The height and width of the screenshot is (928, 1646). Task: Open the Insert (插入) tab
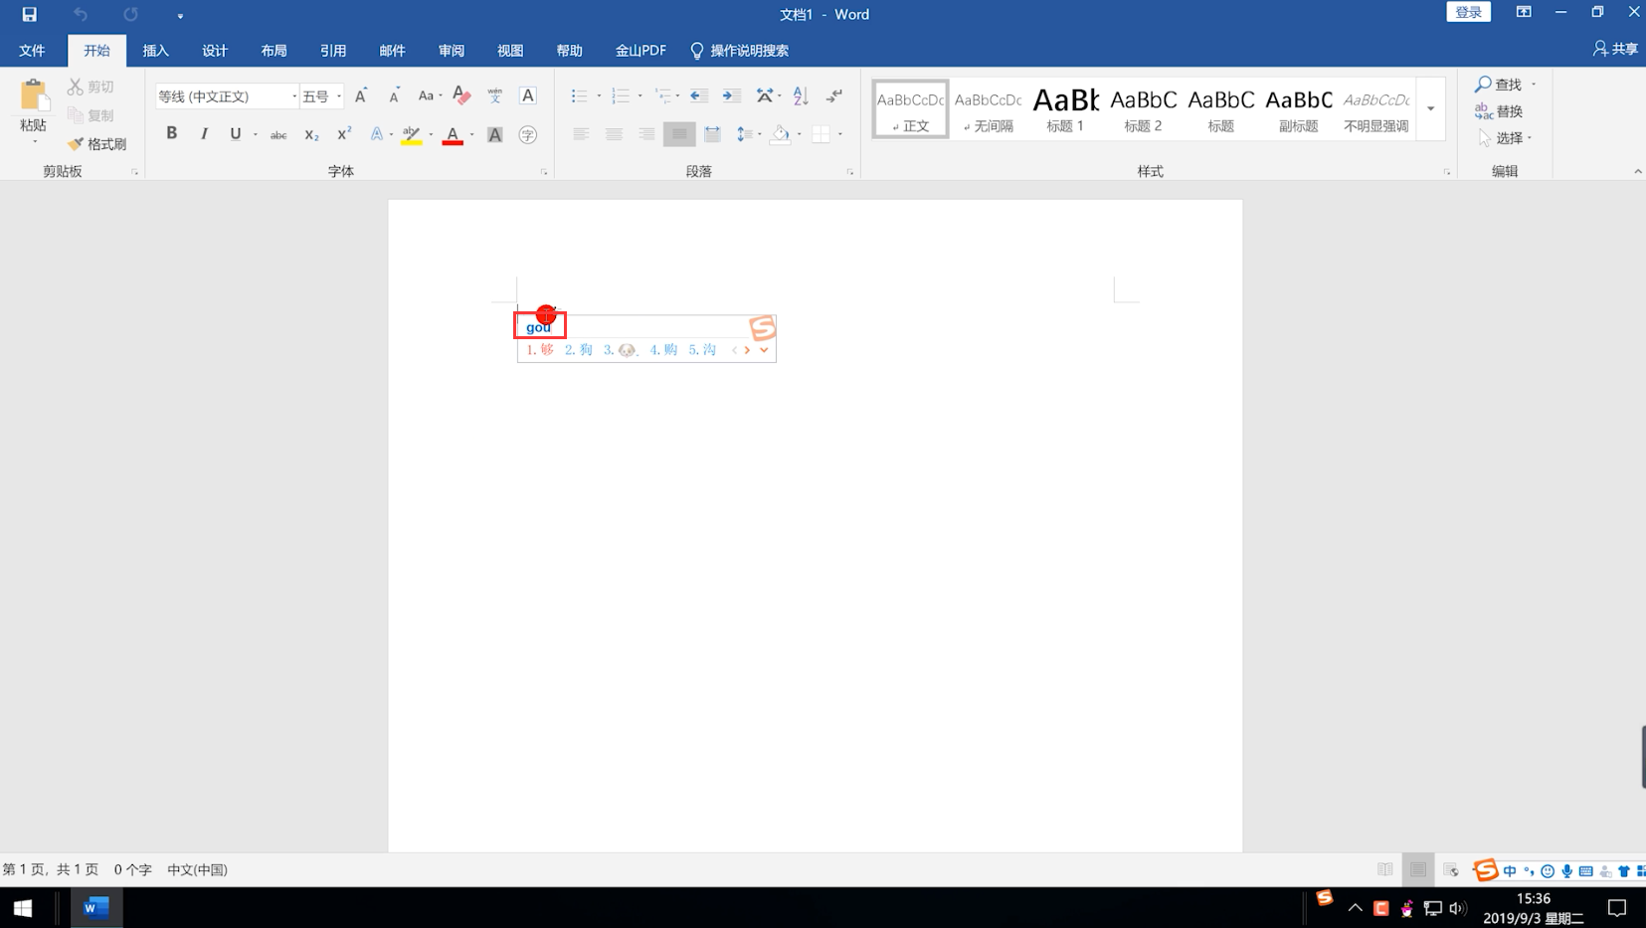[x=156, y=51]
